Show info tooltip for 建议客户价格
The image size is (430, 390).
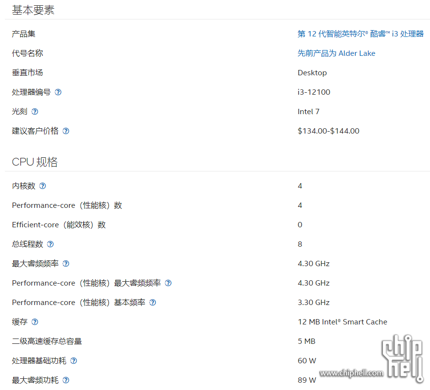[x=66, y=131]
